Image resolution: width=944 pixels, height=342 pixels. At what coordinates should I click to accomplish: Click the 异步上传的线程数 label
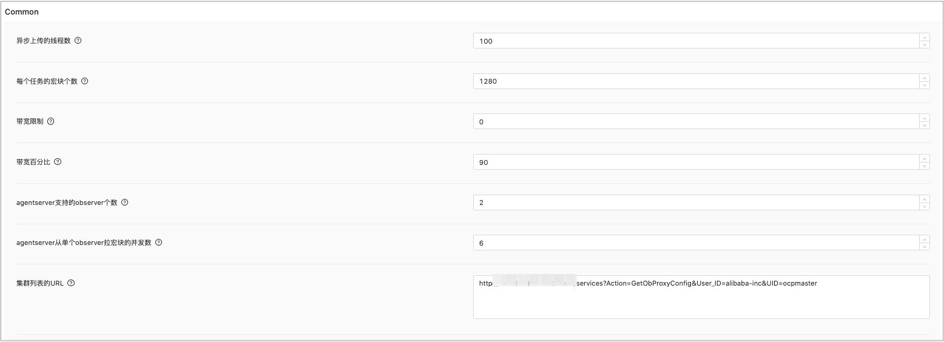[x=44, y=41]
